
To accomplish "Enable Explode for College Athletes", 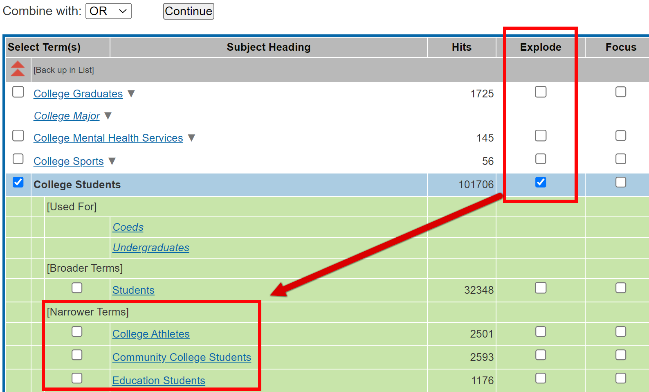I will [541, 331].
